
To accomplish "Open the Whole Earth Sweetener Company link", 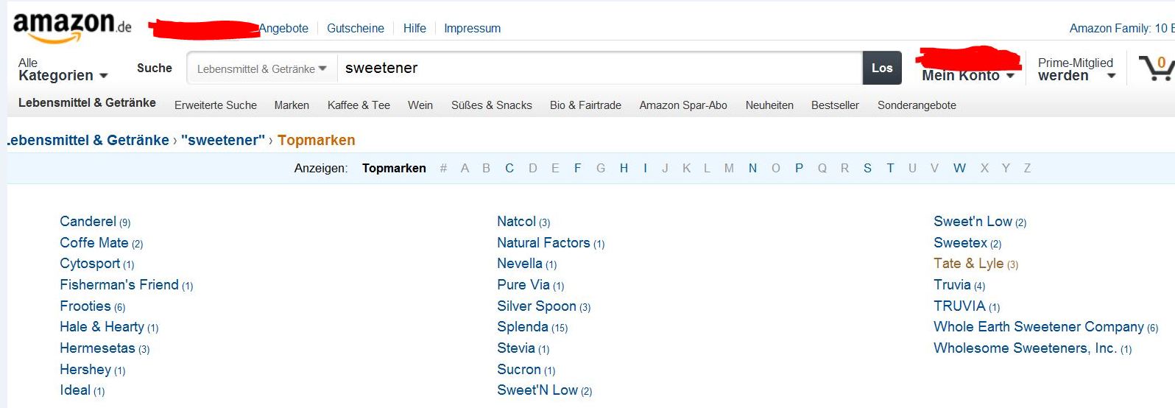I will [x=1038, y=327].
